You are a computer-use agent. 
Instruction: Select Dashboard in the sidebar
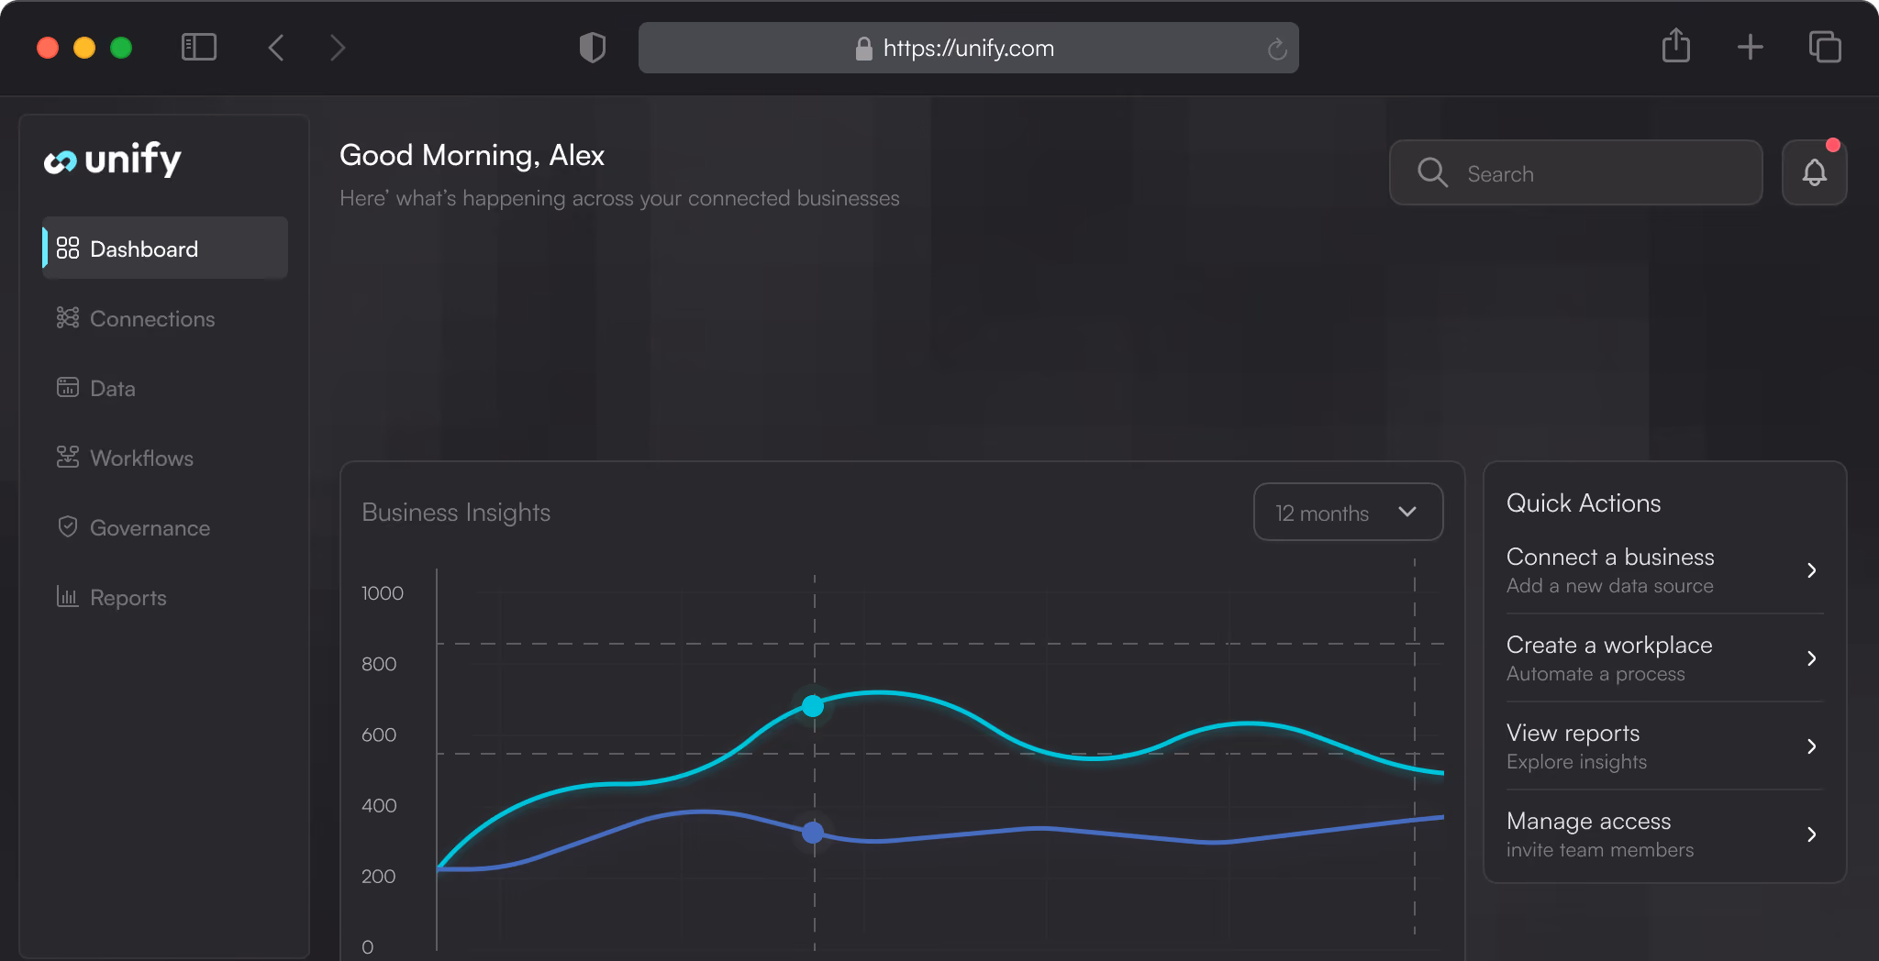click(165, 249)
